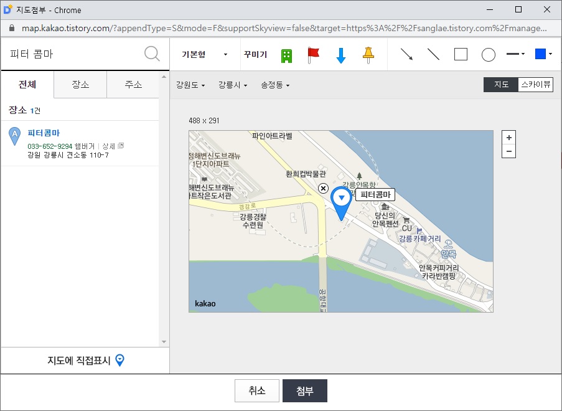Click 파인아트라벨 label on map
Viewport: 562px width, 411px height.
[x=272, y=136]
